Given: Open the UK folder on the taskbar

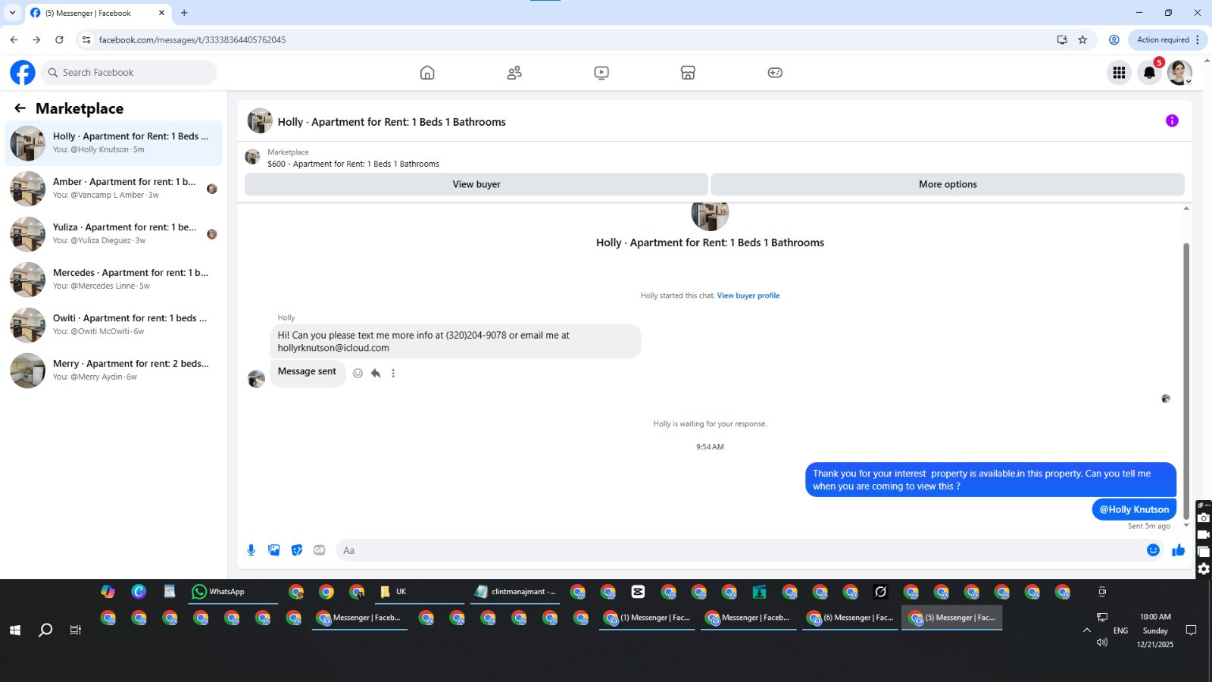Looking at the screenshot, I should (420, 592).
